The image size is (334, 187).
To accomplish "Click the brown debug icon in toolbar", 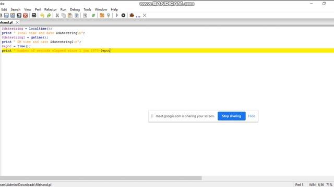I will pyautogui.click(x=132, y=15).
